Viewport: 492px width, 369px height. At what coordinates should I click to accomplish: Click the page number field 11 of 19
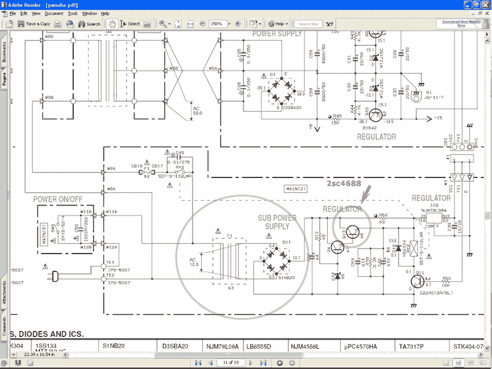click(231, 363)
